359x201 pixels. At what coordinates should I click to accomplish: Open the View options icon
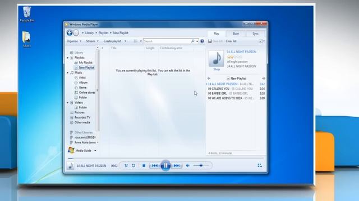click(x=136, y=41)
